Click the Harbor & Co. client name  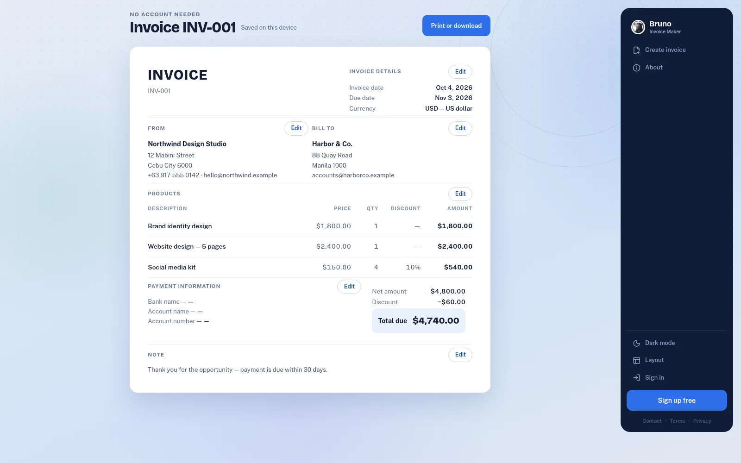(x=332, y=144)
